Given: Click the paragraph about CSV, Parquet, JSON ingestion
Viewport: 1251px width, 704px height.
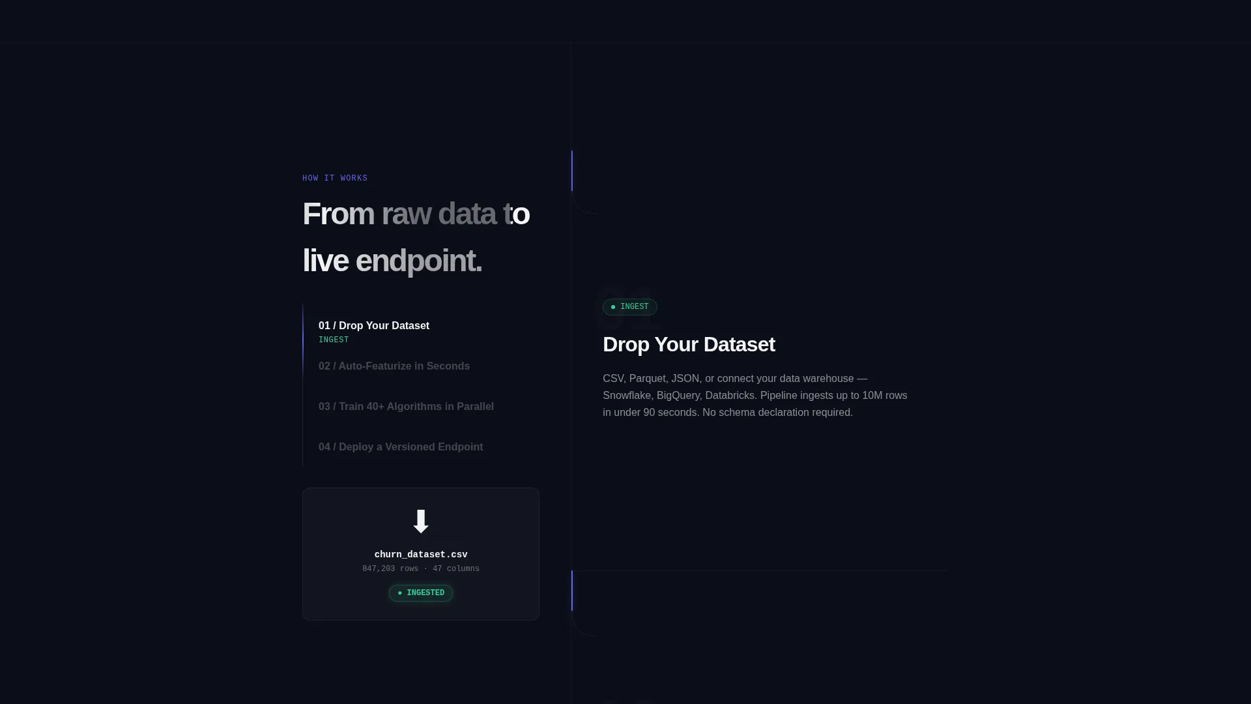Looking at the screenshot, I should 755,396.
